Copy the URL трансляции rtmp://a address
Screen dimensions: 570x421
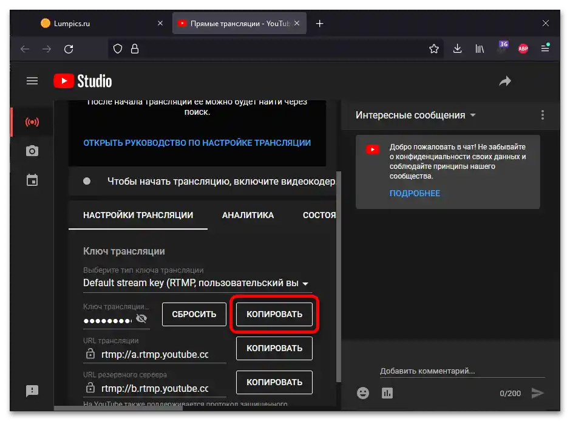[x=274, y=348]
